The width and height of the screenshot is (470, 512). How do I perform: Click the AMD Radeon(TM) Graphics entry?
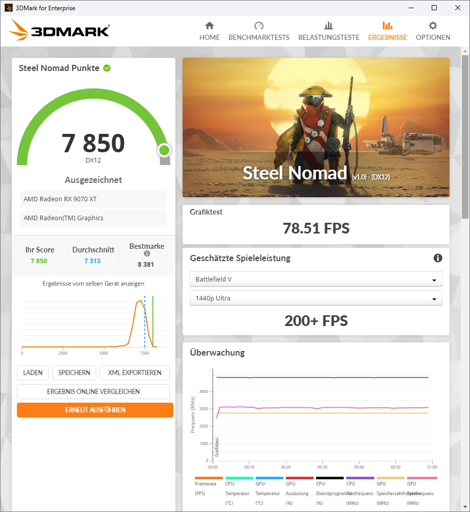pyautogui.click(x=93, y=218)
